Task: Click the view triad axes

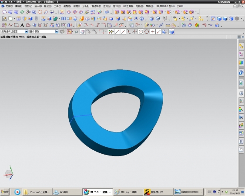Action: pos(9,173)
